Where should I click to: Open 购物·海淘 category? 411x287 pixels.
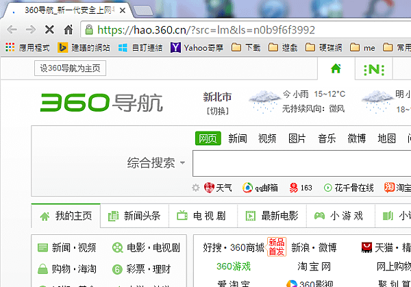pos(67,269)
